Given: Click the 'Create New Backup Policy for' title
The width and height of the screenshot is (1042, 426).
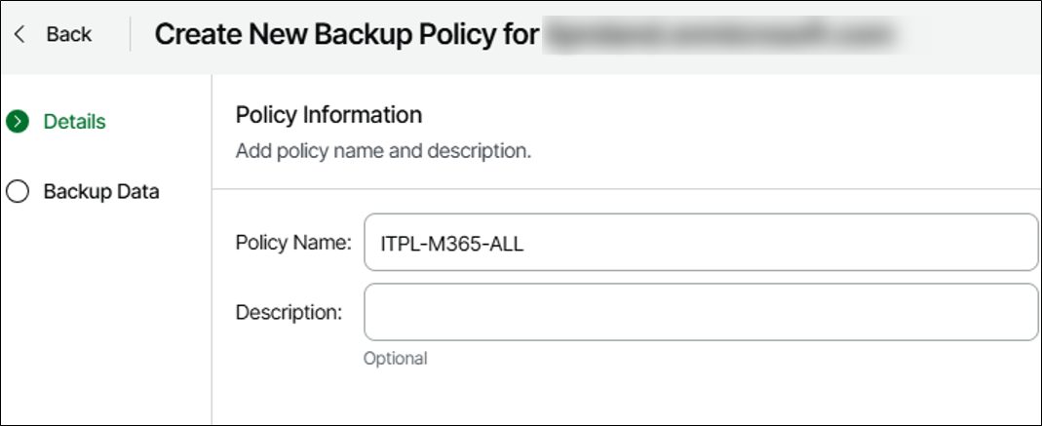Looking at the screenshot, I should click(346, 35).
